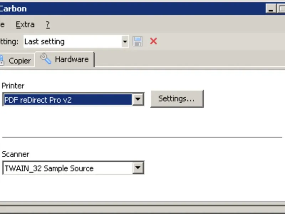Click the maximize button in the title bar

click(x=281, y=9)
